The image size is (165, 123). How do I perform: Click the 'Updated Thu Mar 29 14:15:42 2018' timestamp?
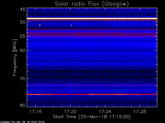(22, 122)
